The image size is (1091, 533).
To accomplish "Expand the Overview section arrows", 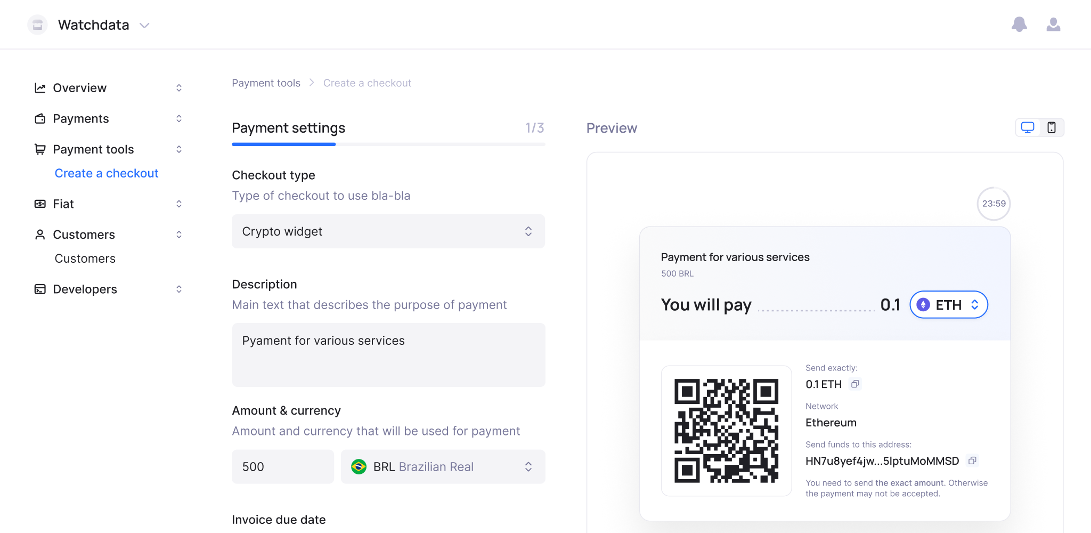I will [179, 88].
